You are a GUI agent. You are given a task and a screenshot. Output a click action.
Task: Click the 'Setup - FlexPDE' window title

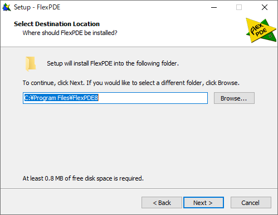tap(37, 7)
